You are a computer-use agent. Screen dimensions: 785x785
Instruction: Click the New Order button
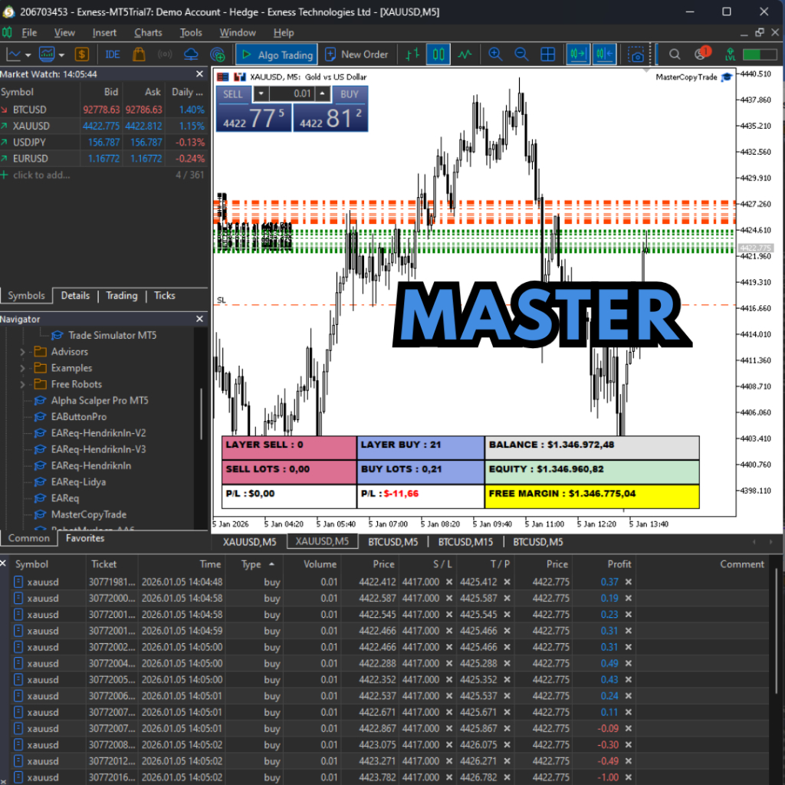click(x=356, y=54)
